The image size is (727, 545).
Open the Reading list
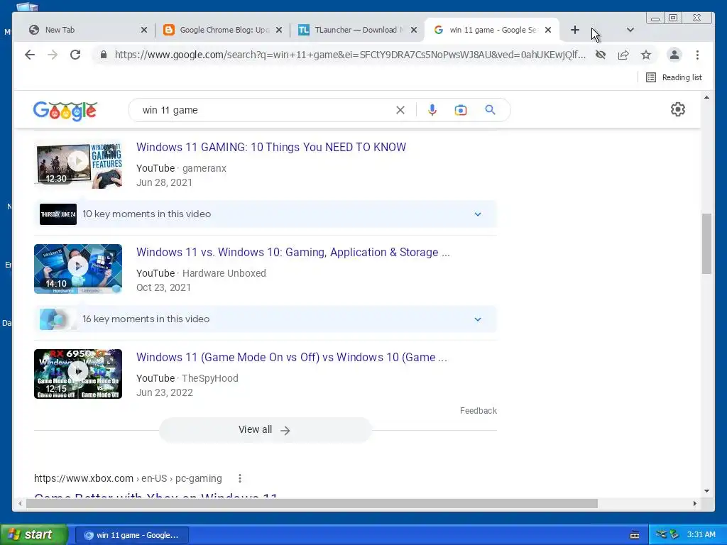coord(674,77)
